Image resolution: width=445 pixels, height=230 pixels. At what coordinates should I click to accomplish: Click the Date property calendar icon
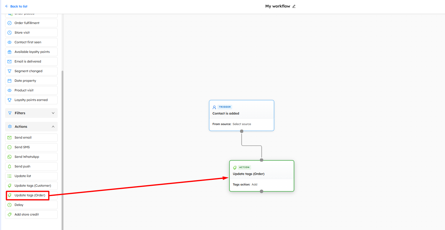(10, 81)
